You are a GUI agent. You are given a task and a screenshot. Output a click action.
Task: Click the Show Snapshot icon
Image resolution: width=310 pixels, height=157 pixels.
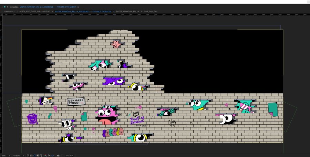[x=62, y=155]
